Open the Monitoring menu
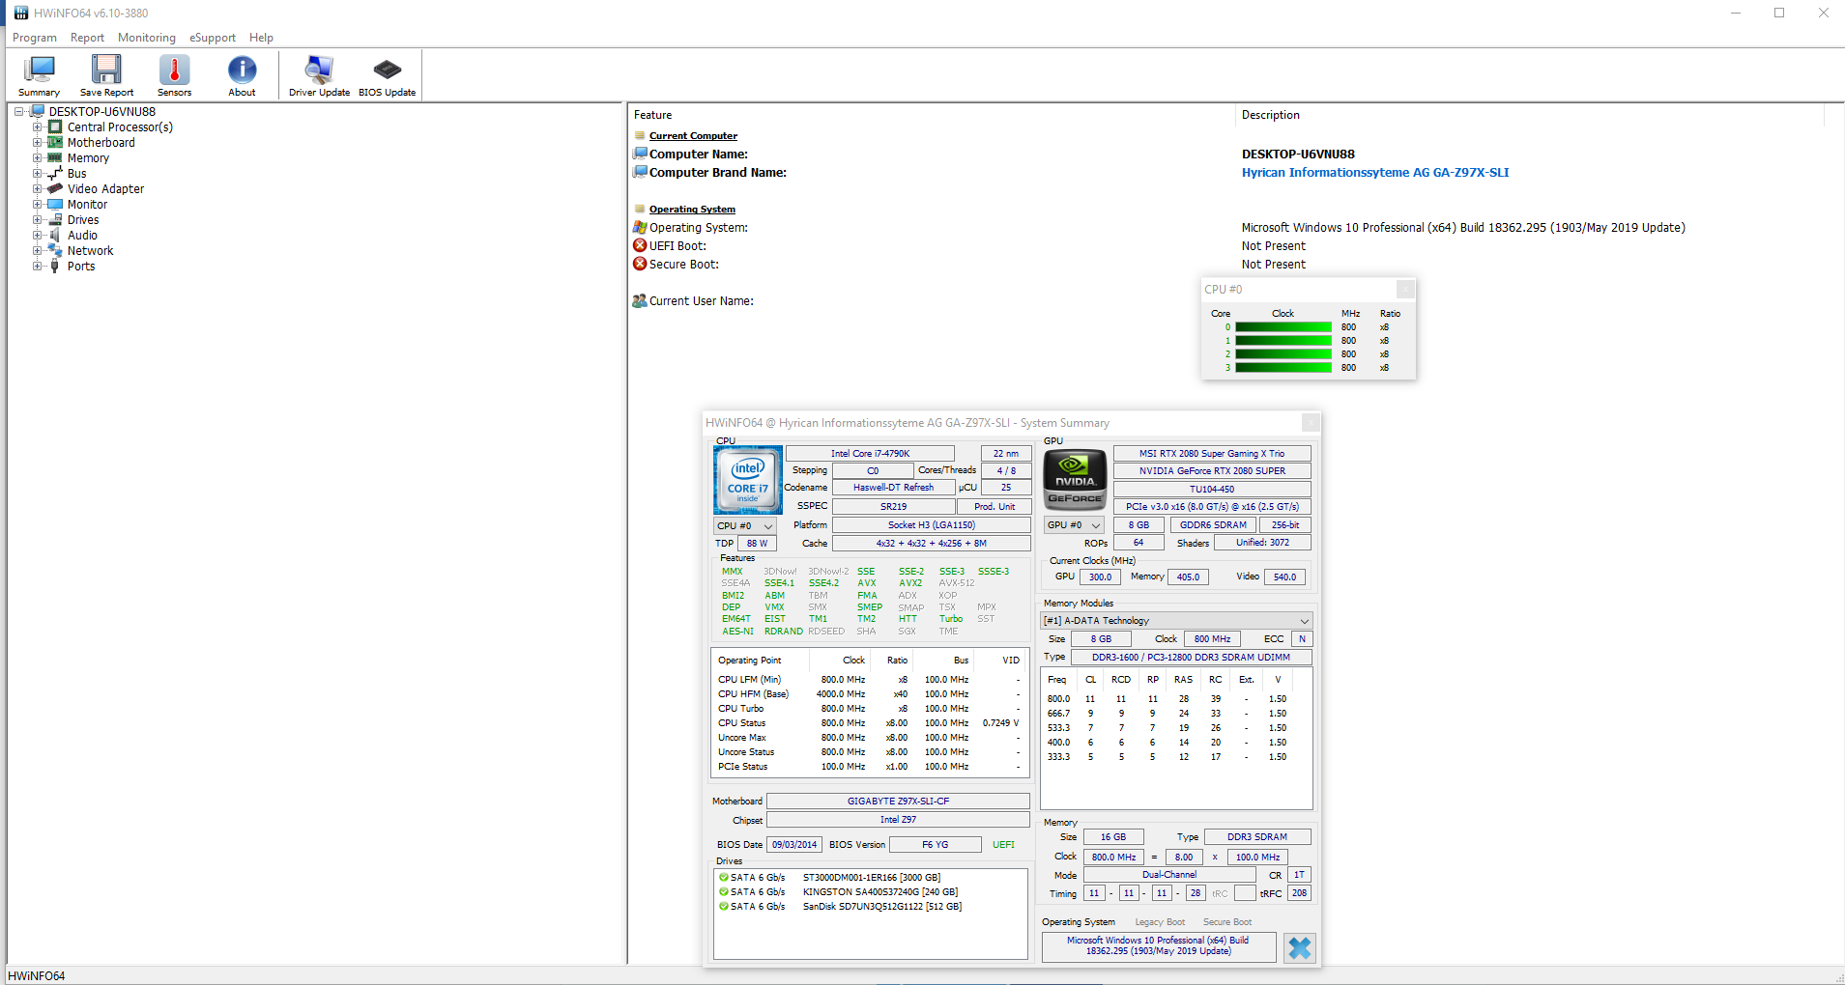Screen dimensions: 1845x985 [147, 38]
